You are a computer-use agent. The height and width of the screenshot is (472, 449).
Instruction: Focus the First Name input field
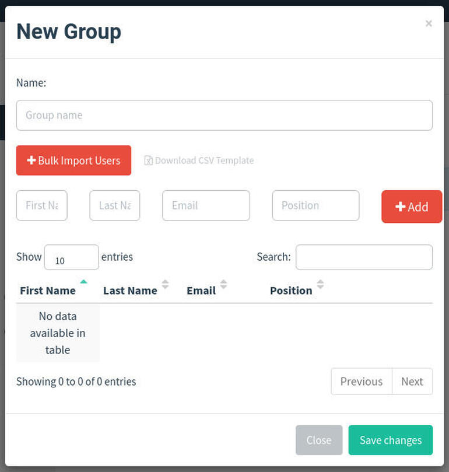[42, 205]
